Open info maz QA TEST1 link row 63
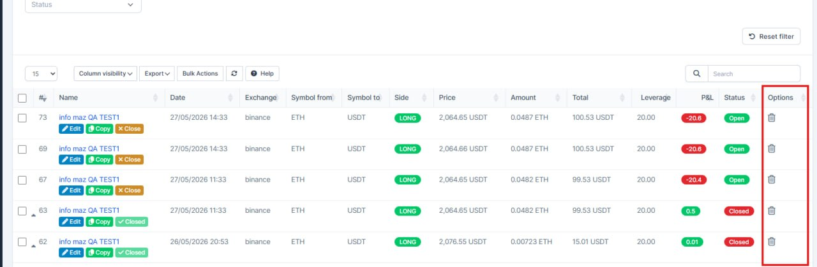 point(89,210)
